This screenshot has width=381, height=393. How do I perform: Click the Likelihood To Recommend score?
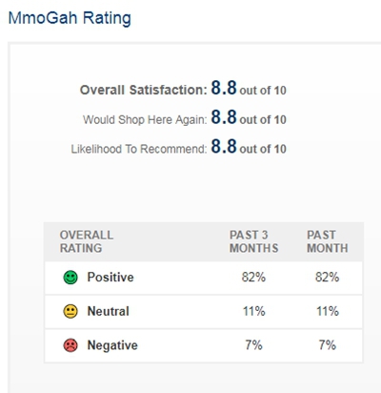pos(224,147)
